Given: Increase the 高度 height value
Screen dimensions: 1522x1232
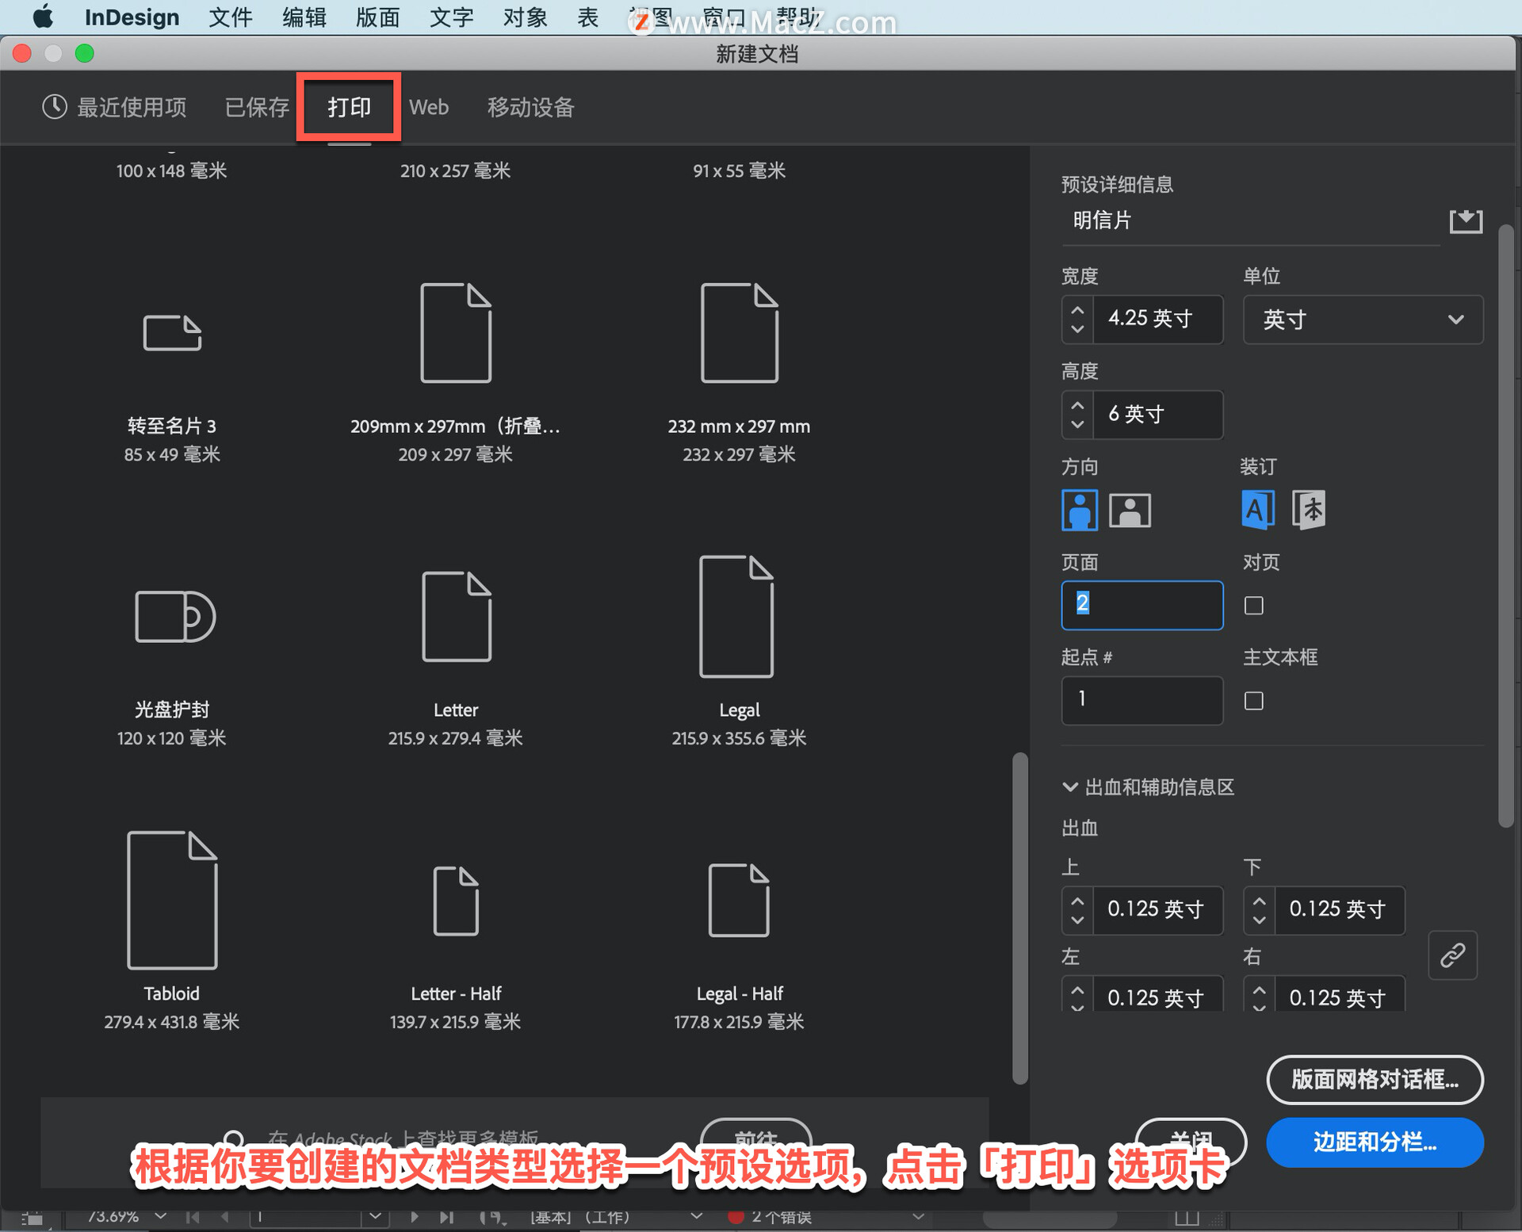Looking at the screenshot, I should tap(1077, 405).
